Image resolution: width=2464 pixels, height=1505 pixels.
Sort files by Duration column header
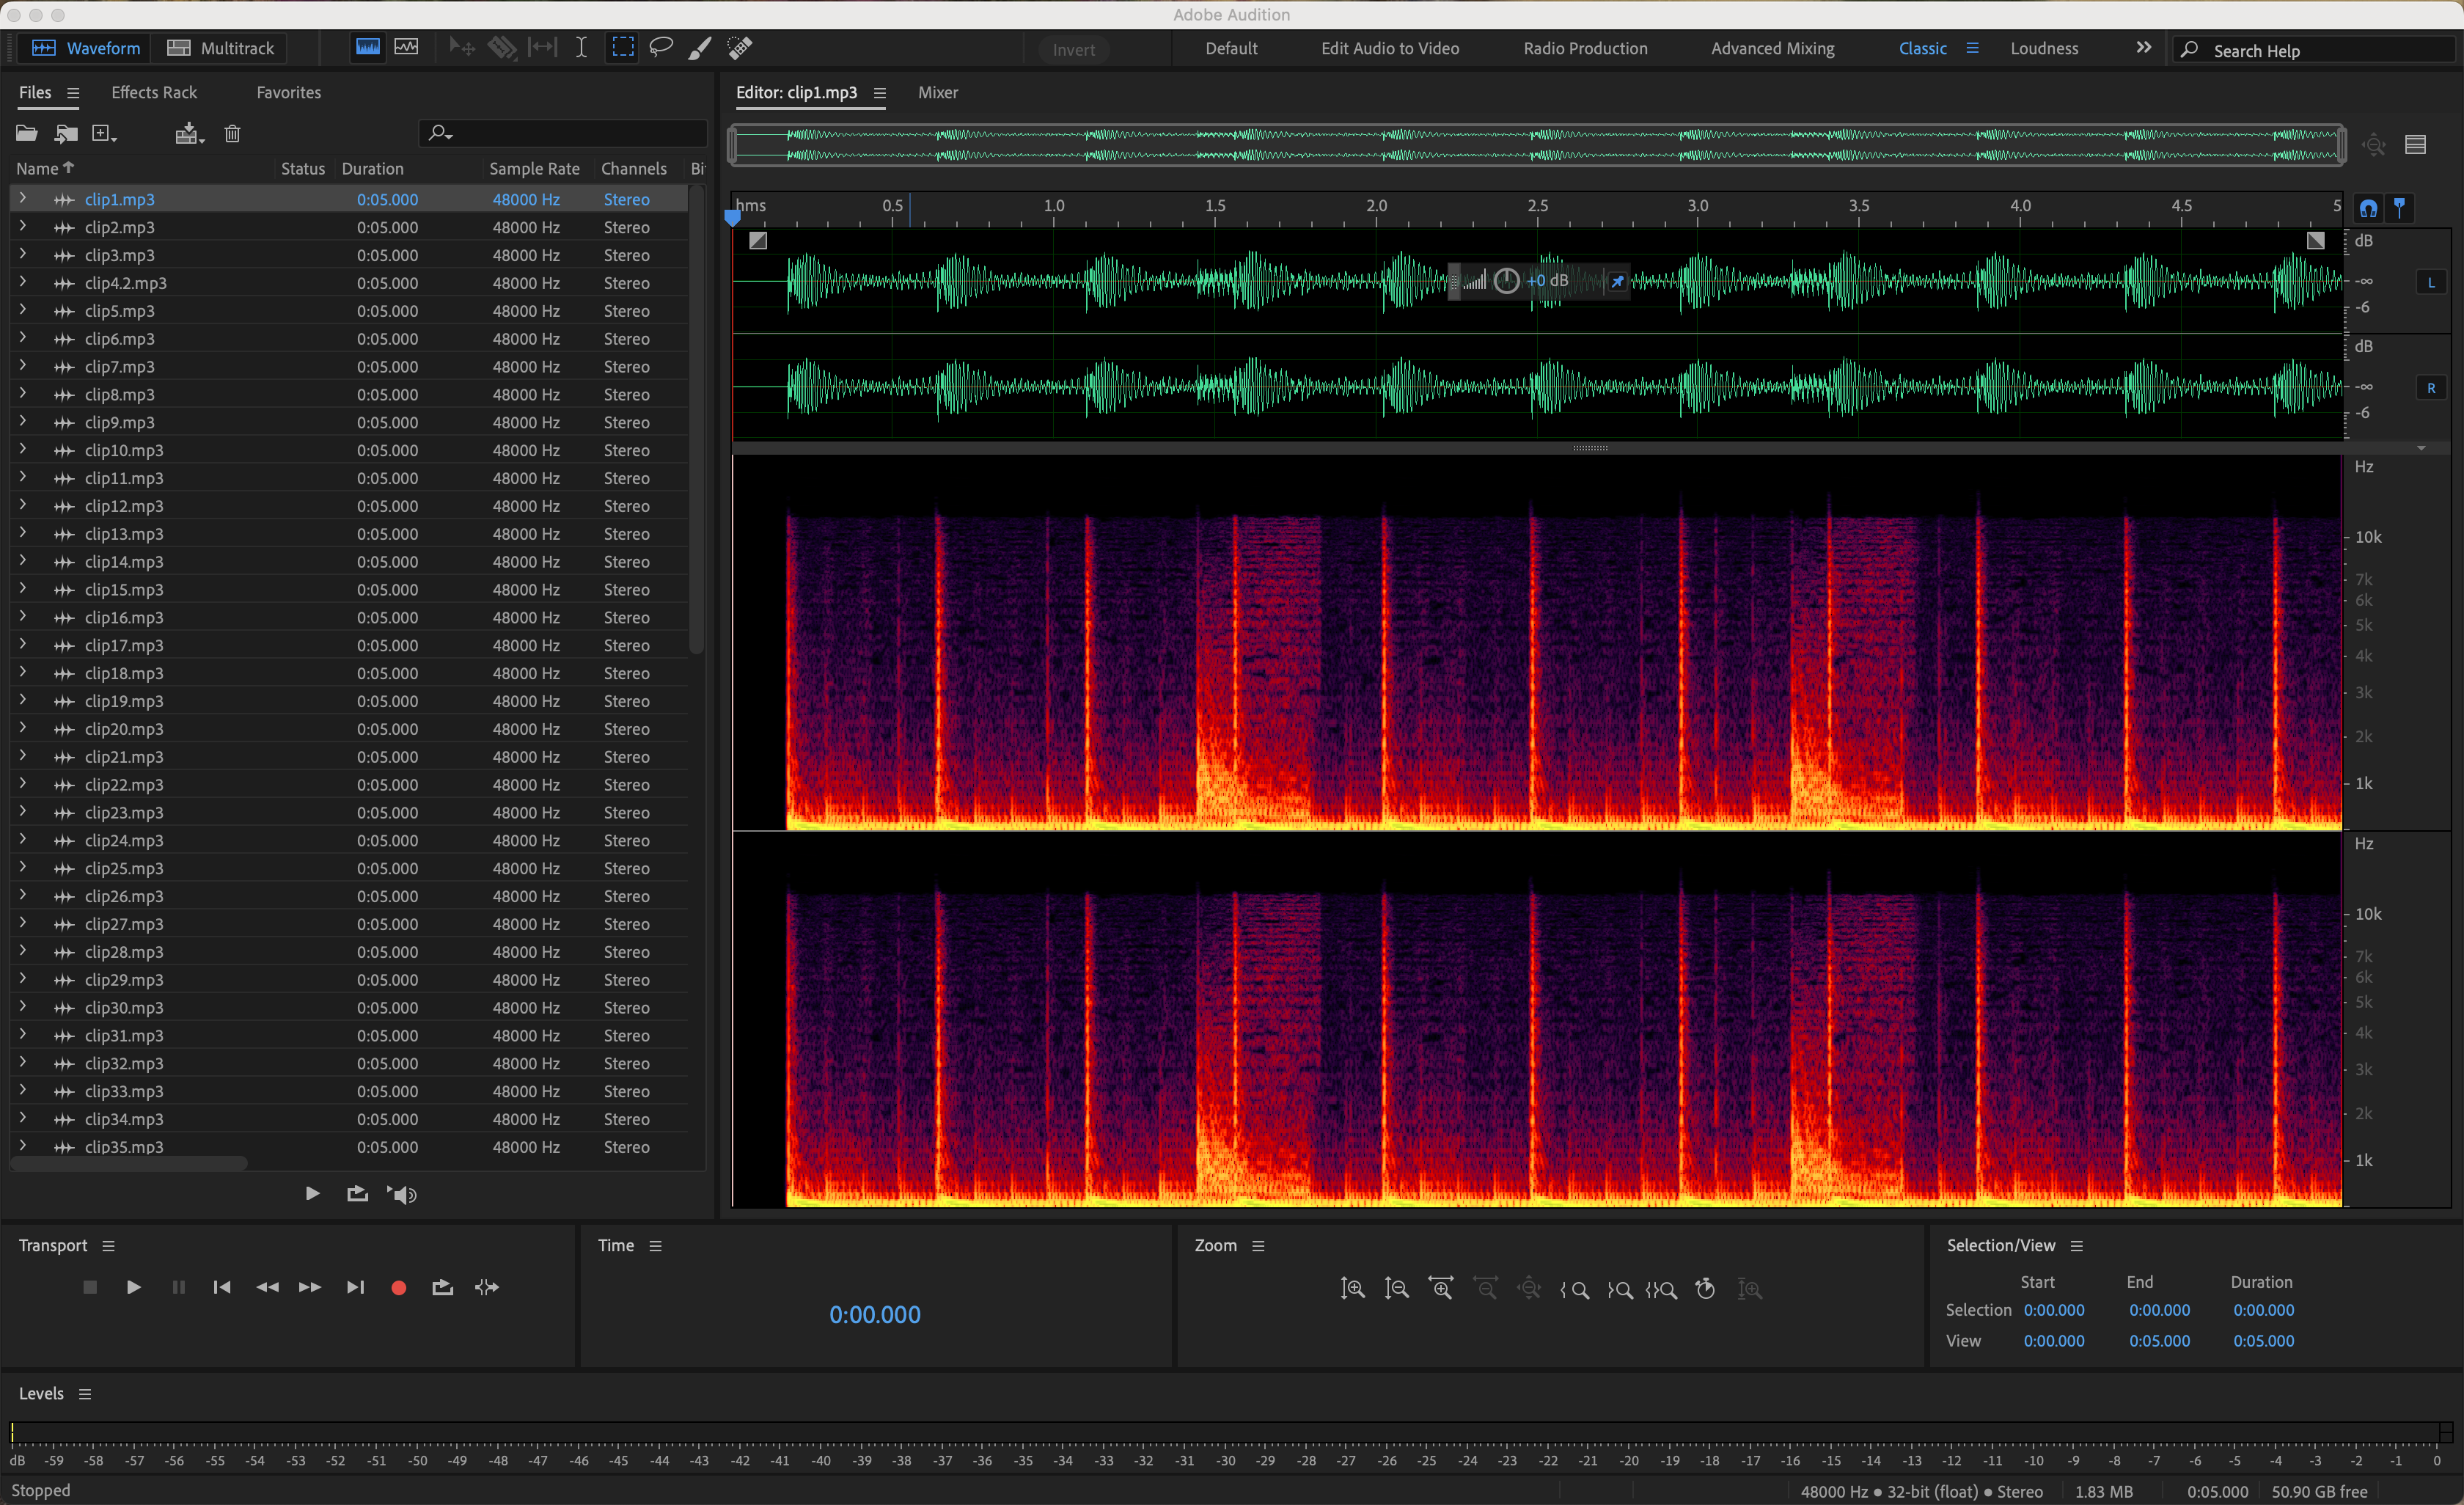pyautogui.click(x=372, y=169)
